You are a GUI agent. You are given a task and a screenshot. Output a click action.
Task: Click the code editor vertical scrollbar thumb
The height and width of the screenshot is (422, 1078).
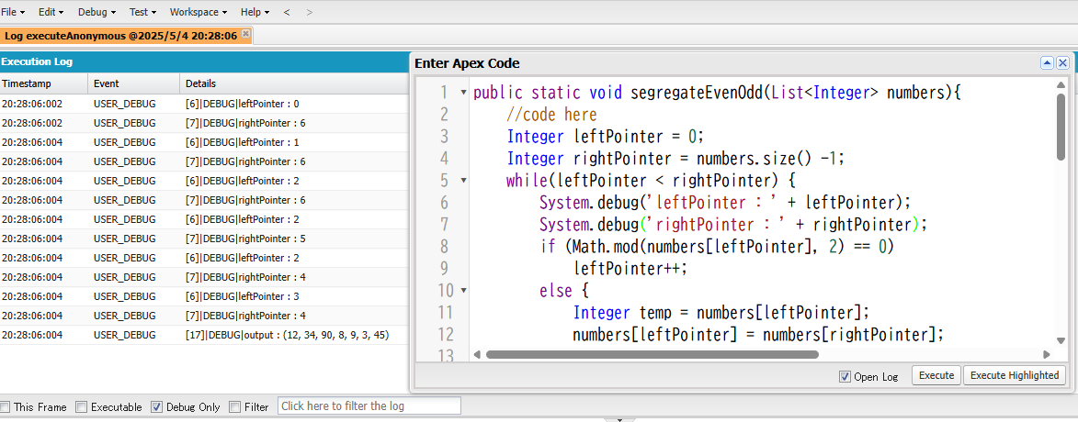point(1061,127)
